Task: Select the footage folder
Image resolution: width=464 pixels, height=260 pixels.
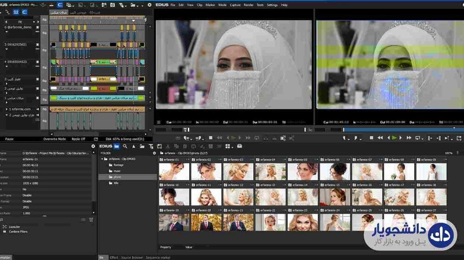Action: [x=118, y=165]
